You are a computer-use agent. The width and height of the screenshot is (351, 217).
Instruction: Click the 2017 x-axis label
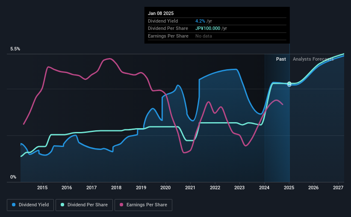(x=91, y=188)
